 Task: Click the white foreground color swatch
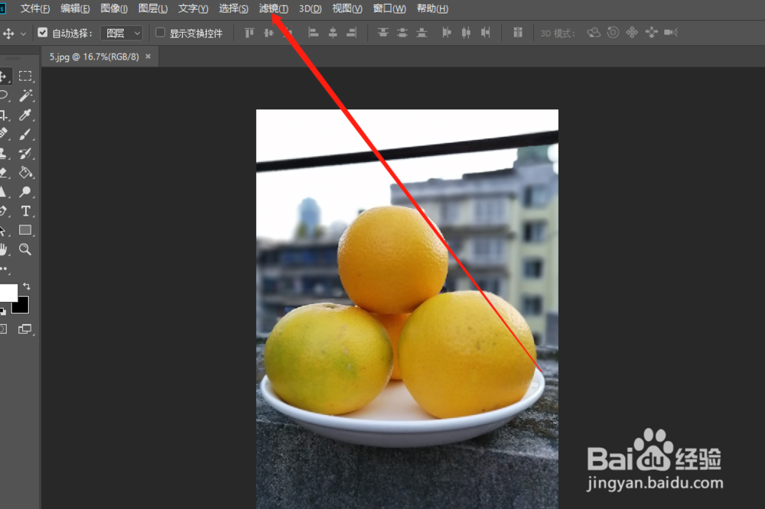coord(8,293)
